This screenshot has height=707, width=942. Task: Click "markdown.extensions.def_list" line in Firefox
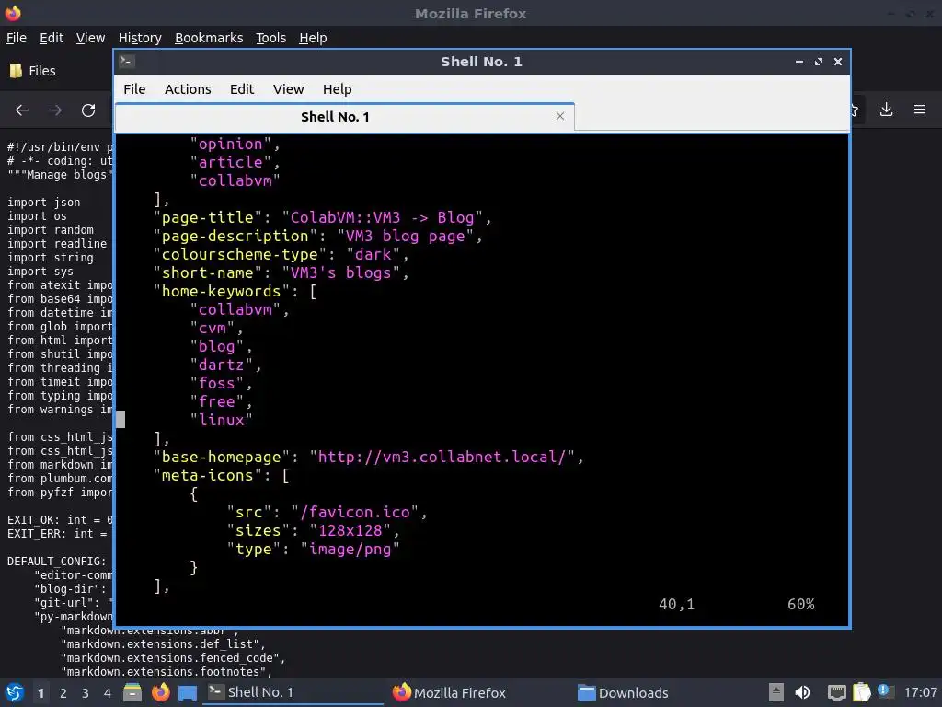pyautogui.click(x=163, y=643)
